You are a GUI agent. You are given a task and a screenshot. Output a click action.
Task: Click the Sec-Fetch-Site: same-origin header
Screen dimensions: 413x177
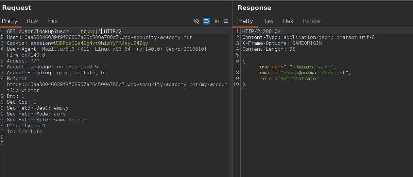click(46, 120)
